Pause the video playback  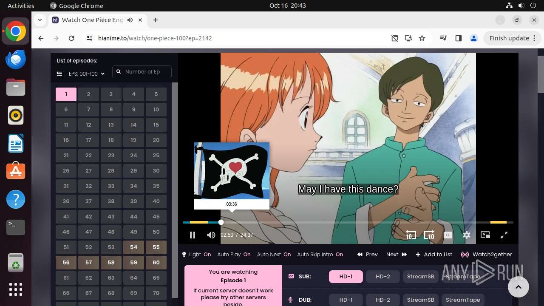[x=192, y=235]
